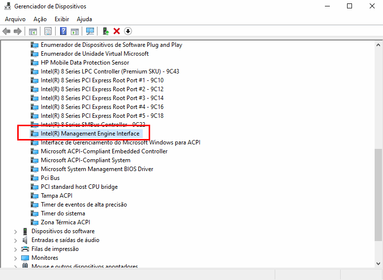
Task: Click the Update driver toolbar icon
Action: pyautogui.click(x=105, y=31)
